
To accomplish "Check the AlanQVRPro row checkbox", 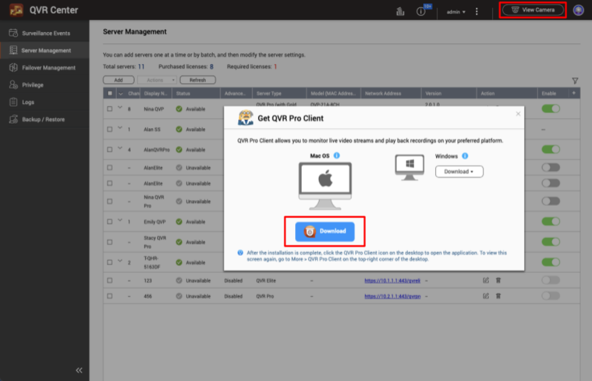I will (110, 150).
